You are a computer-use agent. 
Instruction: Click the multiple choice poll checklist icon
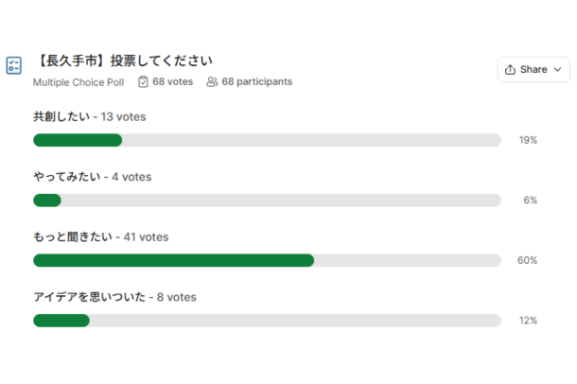click(x=14, y=65)
